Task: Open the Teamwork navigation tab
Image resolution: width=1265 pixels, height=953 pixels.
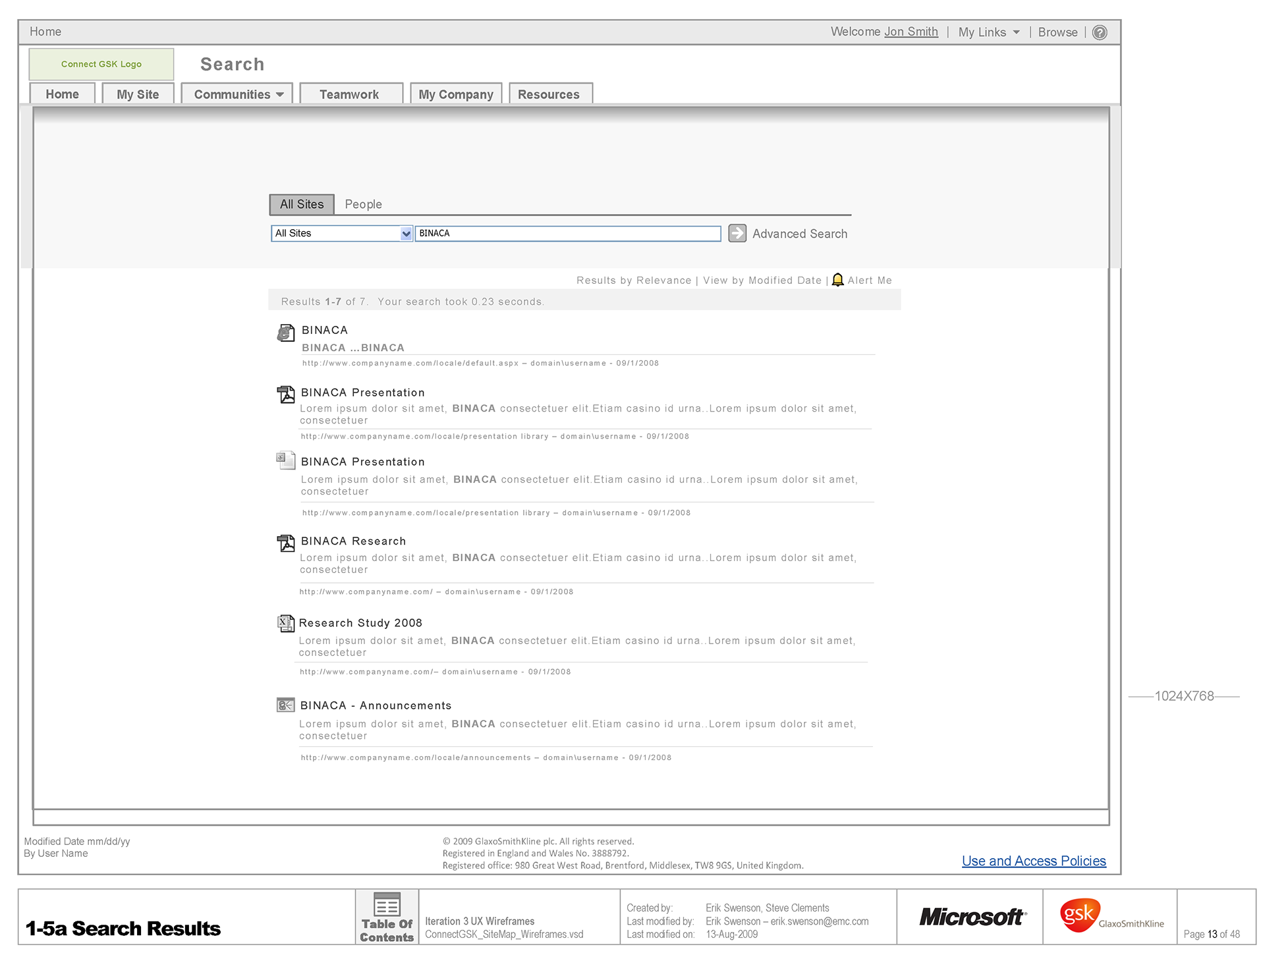Action: (349, 94)
